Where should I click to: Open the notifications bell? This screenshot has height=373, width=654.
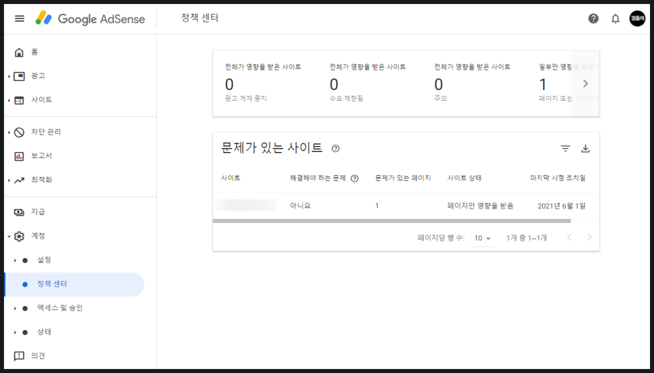(615, 19)
